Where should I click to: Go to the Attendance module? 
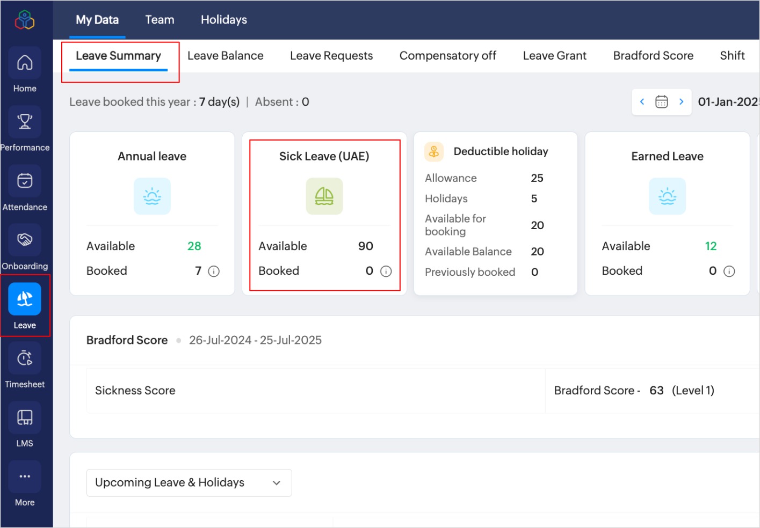25,181
